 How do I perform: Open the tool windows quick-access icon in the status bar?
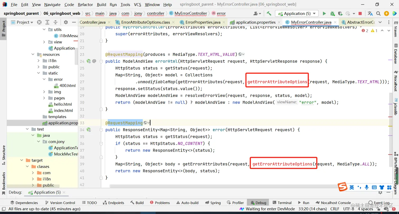(x=3, y=209)
